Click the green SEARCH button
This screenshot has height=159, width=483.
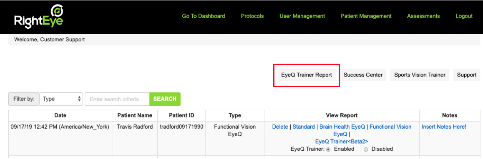tap(165, 99)
